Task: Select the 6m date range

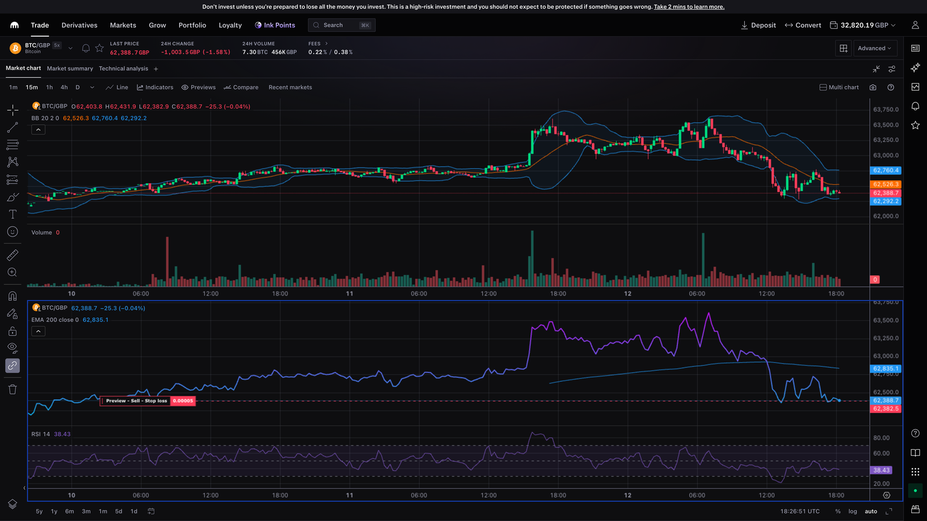Action: click(x=70, y=511)
